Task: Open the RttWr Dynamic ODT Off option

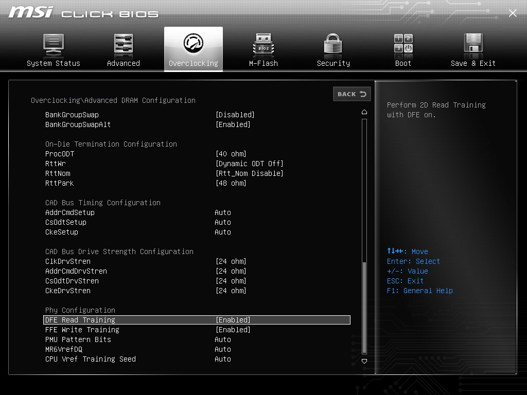Action: [x=250, y=164]
